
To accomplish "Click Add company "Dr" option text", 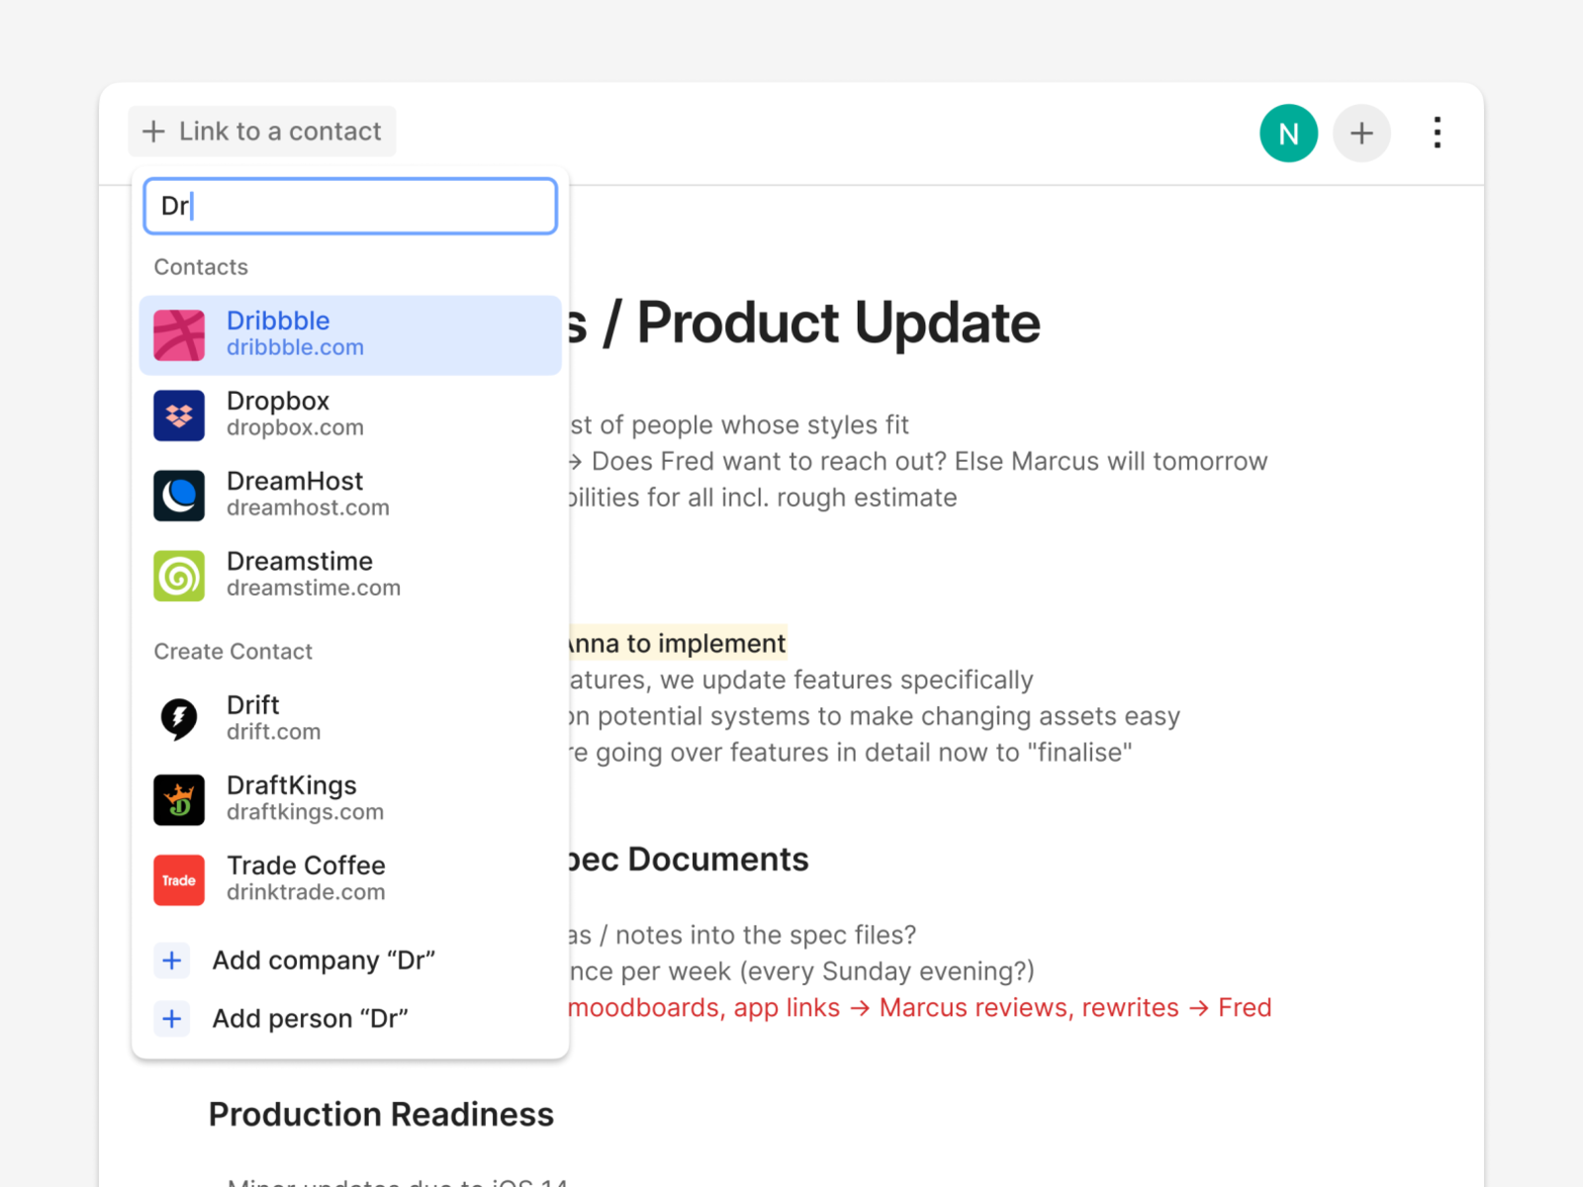I will point(324,960).
